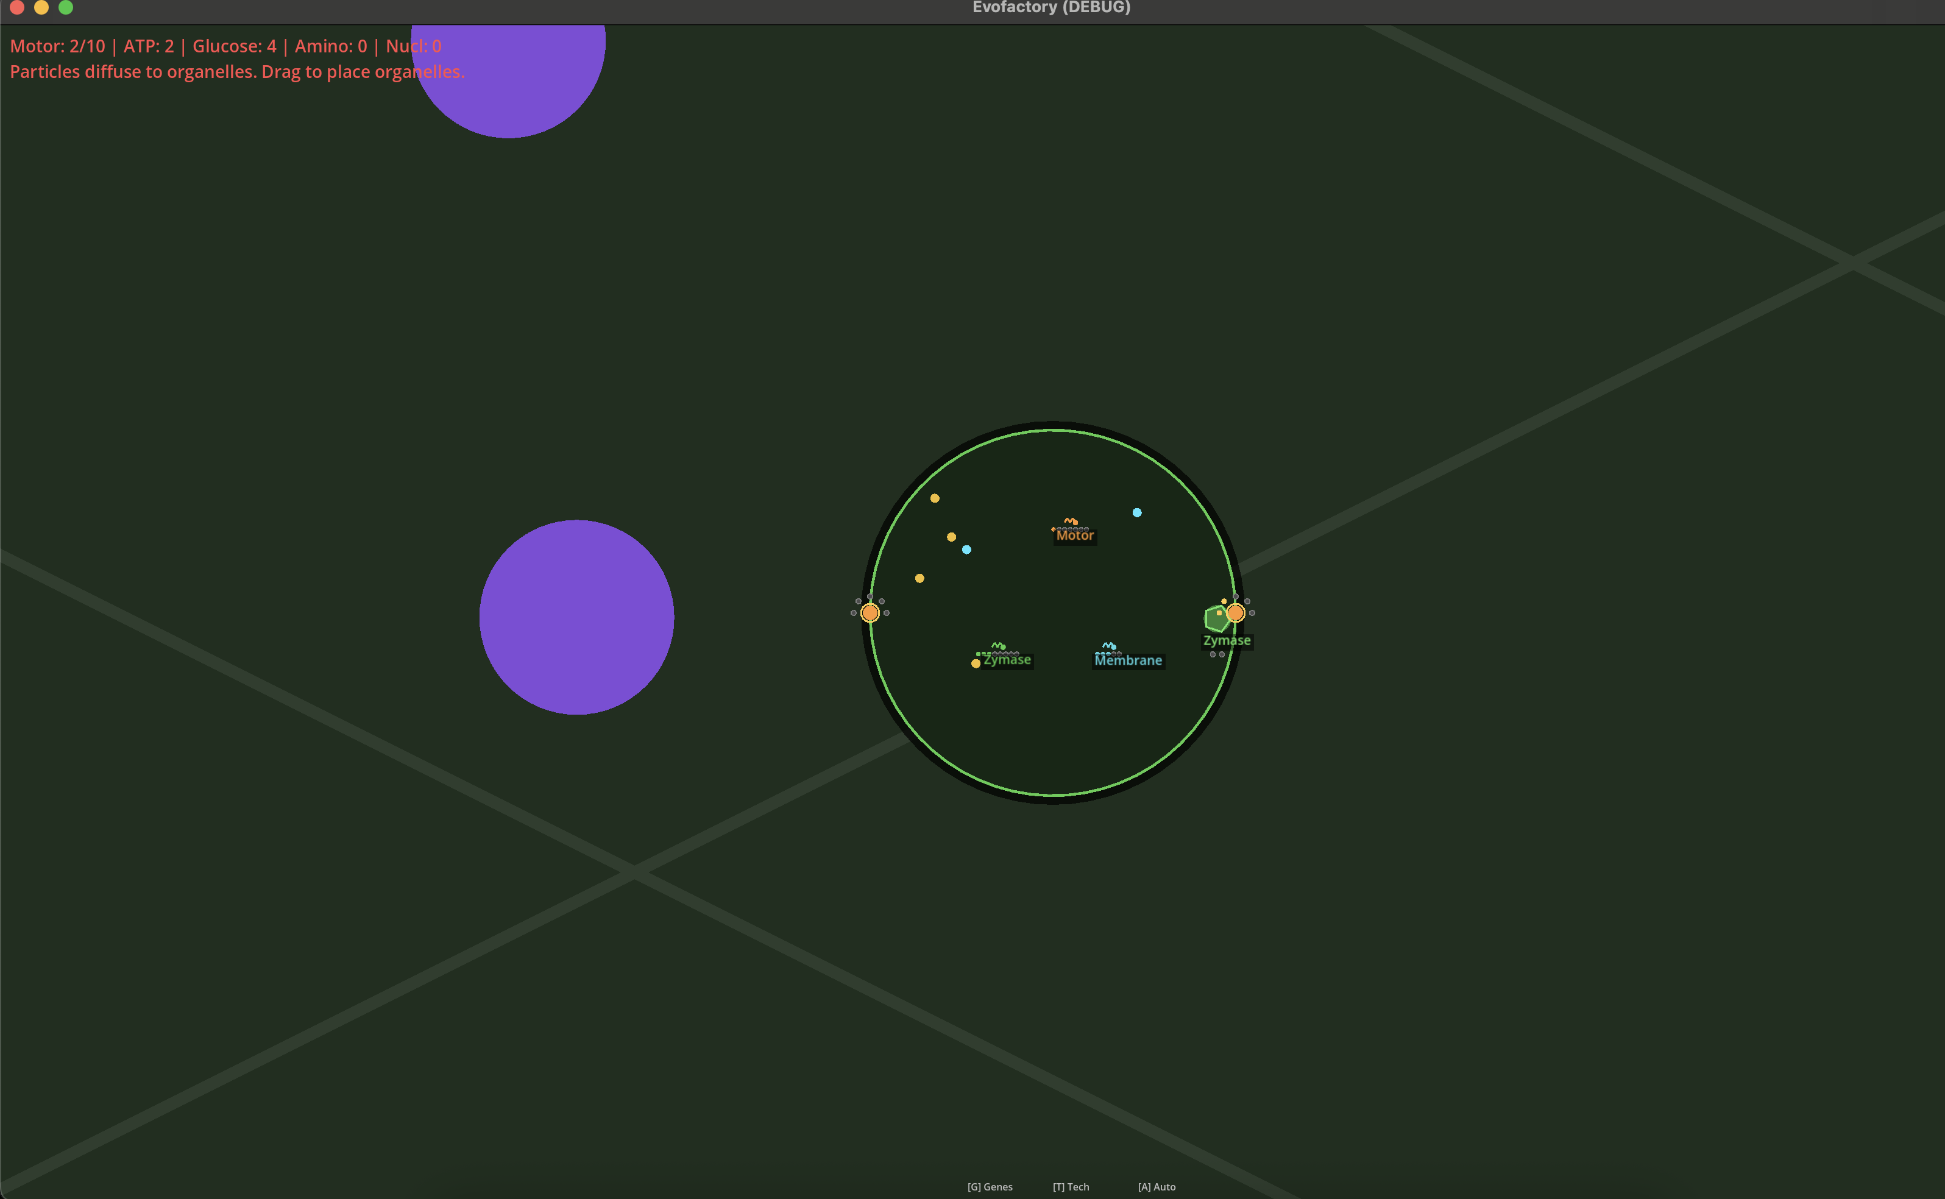
Task: Open the [G] Genes panel
Action: pyautogui.click(x=990, y=1186)
